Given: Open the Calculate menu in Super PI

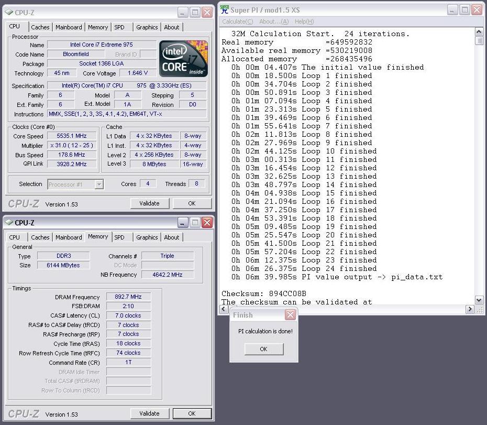Looking at the screenshot, I should (x=238, y=21).
